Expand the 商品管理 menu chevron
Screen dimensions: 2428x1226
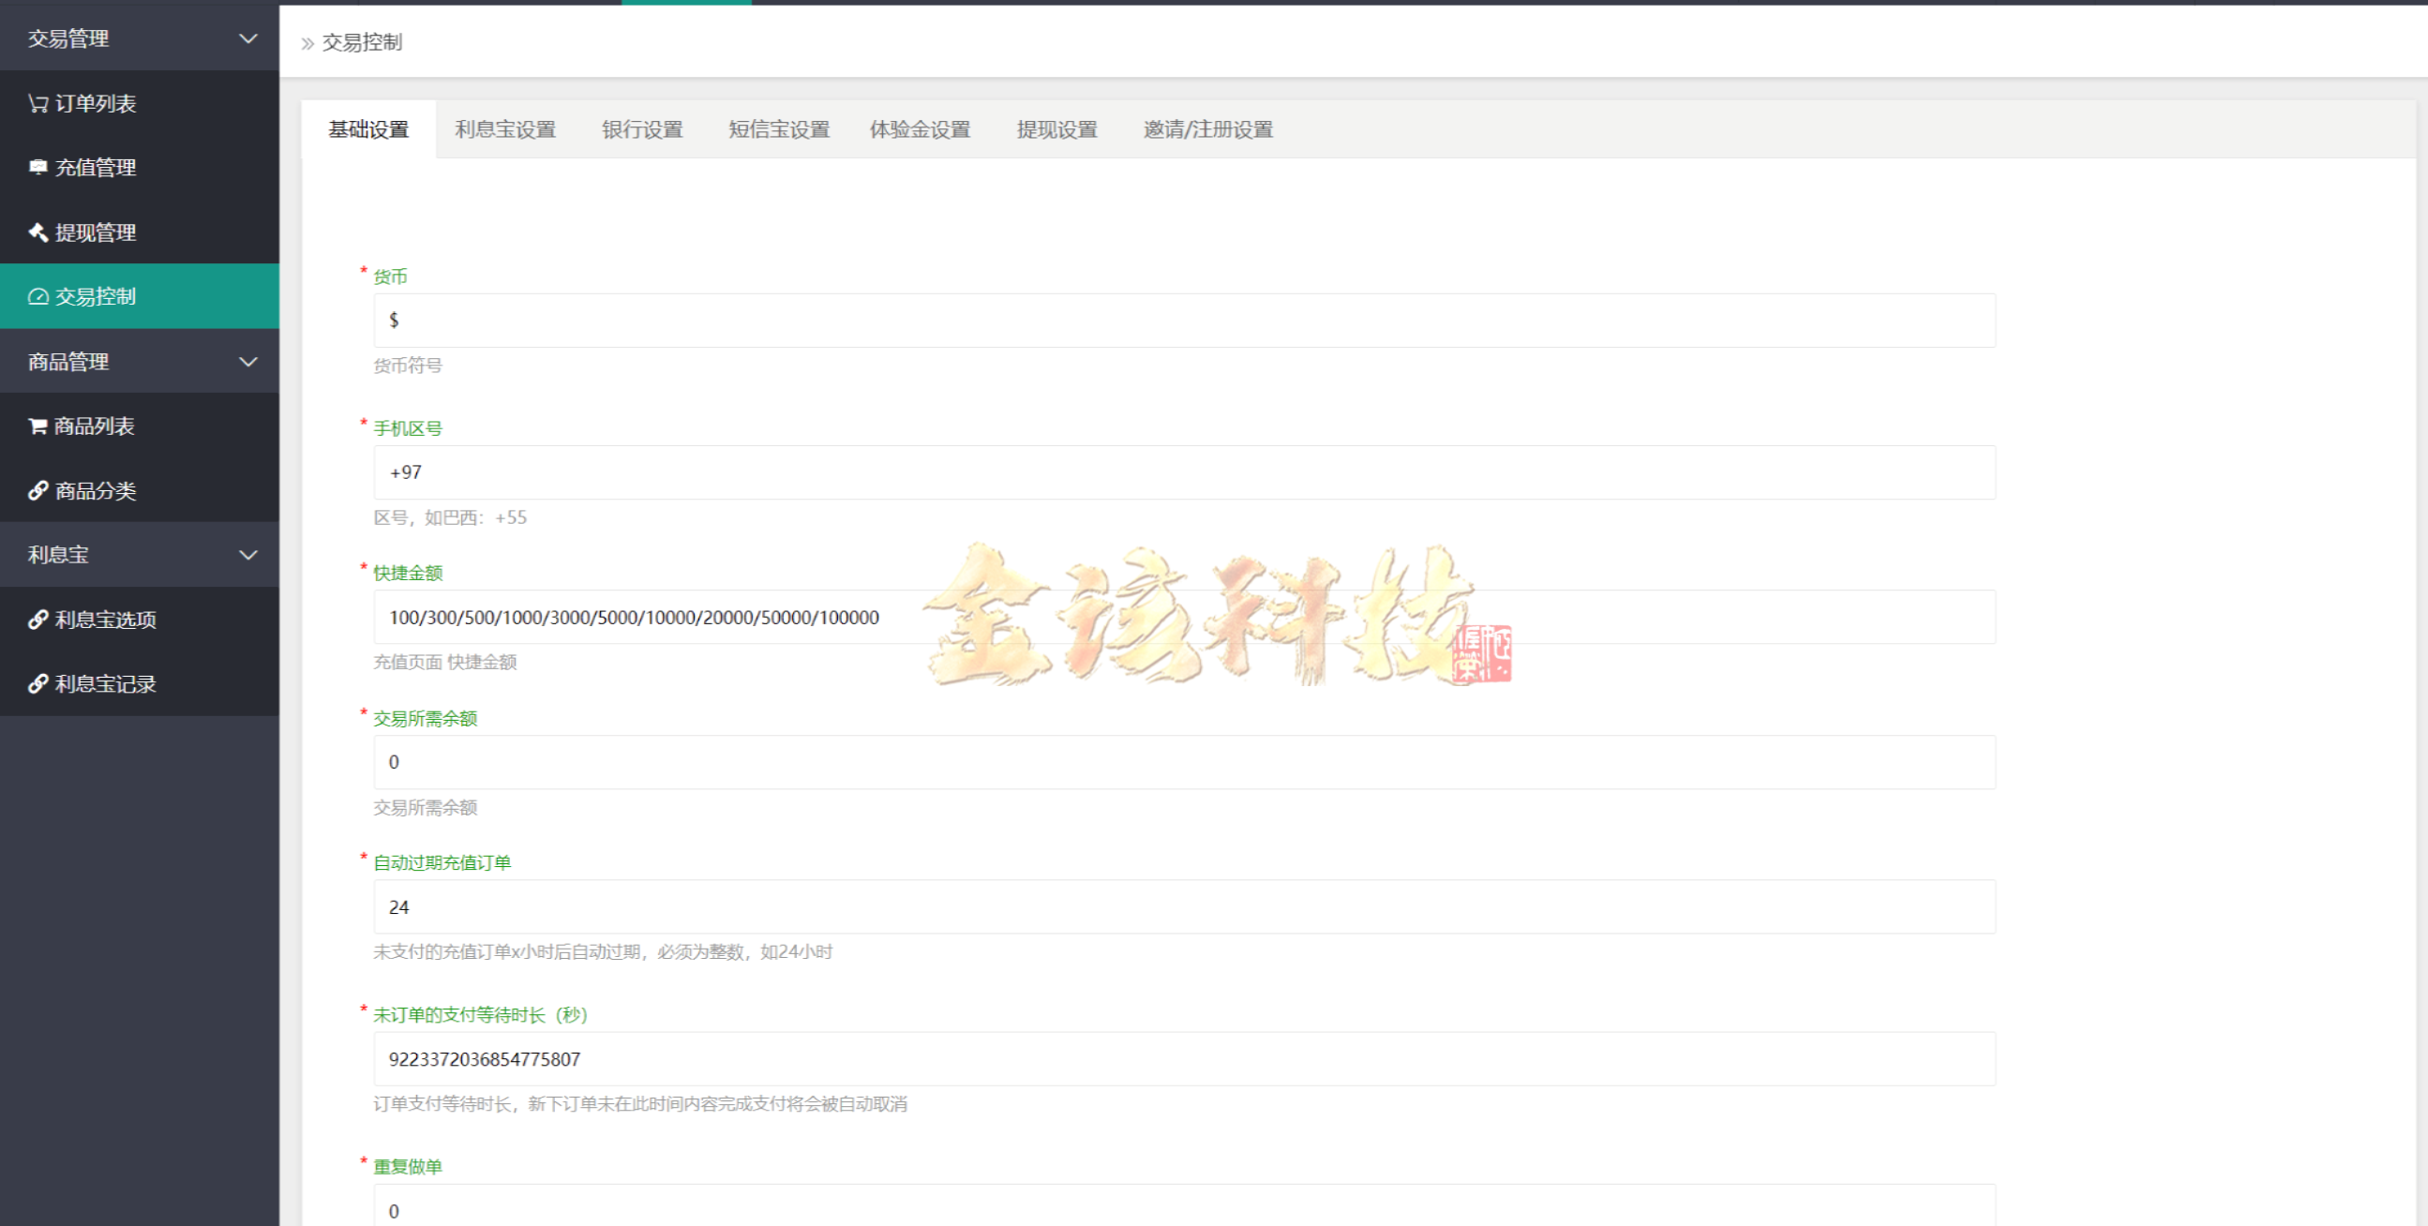247,361
